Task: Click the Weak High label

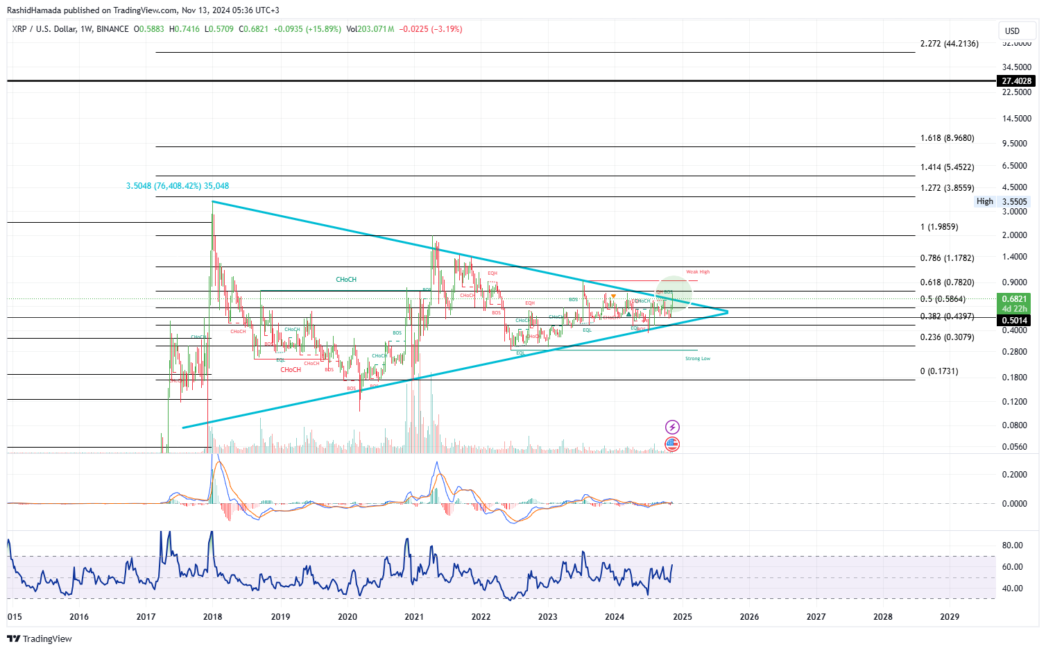Action: [x=698, y=272]
